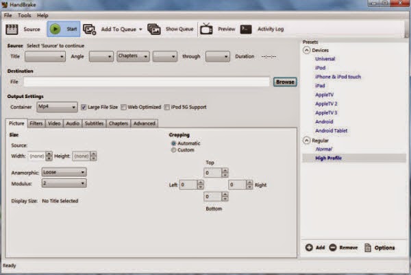Click the Width value field

(x=36, y=156)
